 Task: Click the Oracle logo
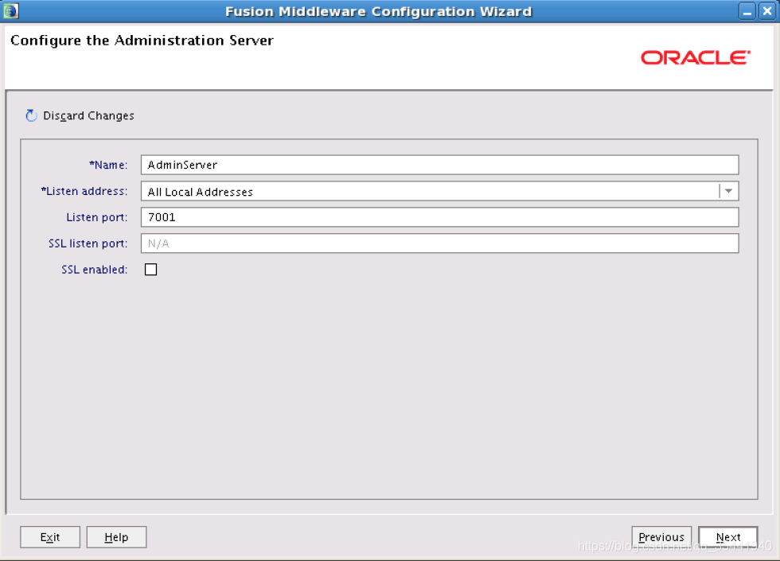point(696,57)
